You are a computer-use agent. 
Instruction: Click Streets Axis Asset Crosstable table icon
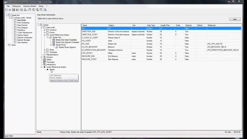pos(54,40)
